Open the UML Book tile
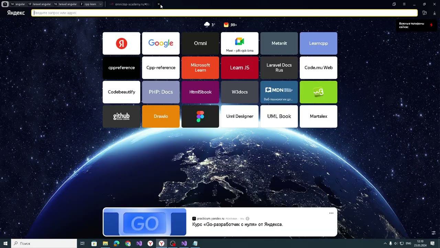 click(x=279, y=116)
